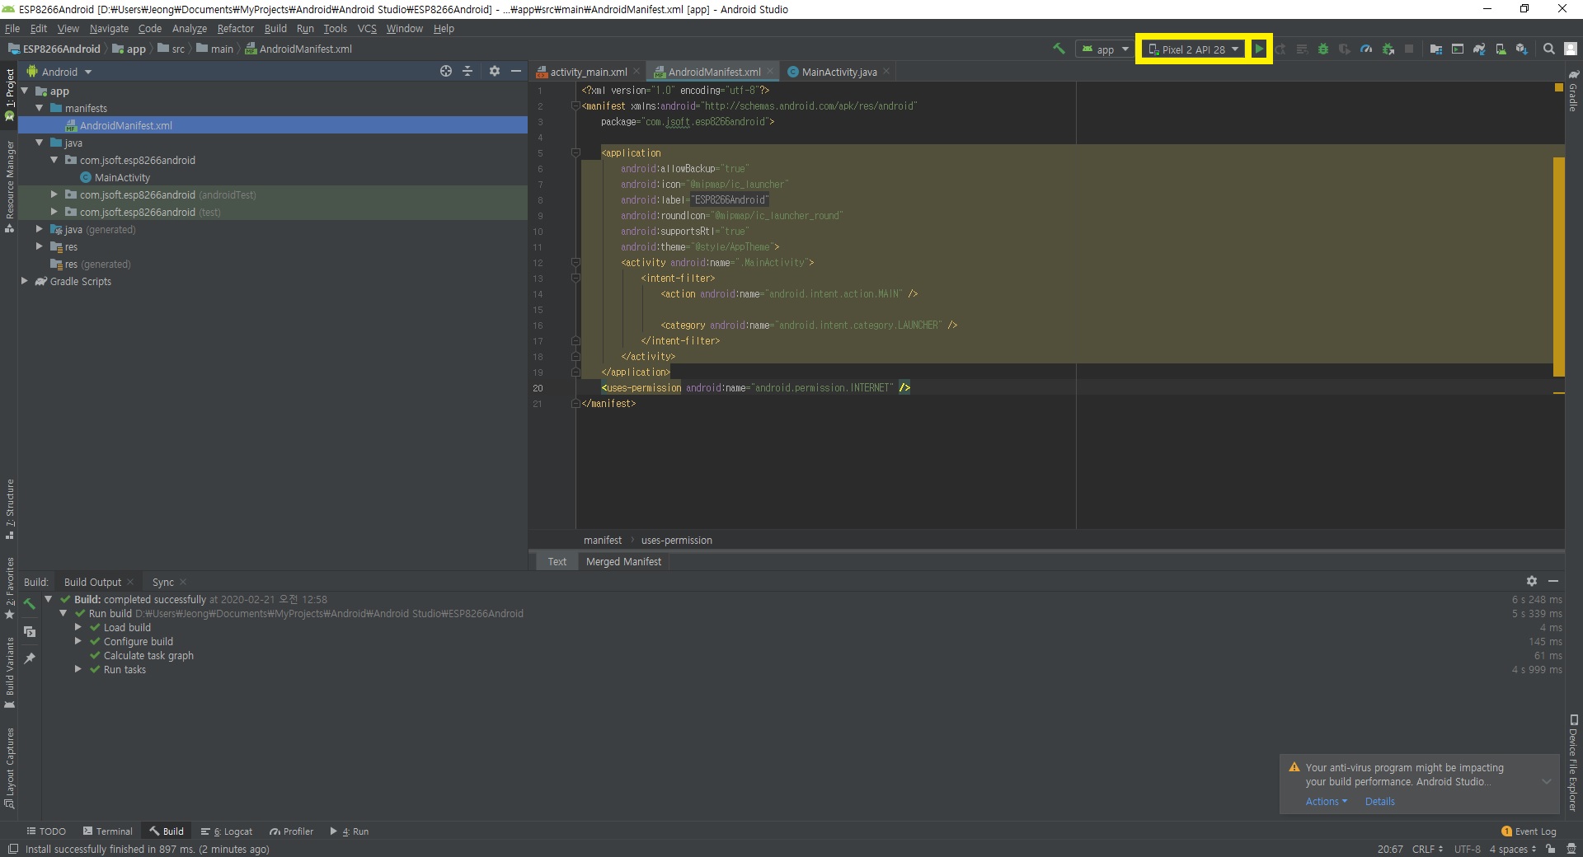Open Project panel settings gear

click(x=495, y=72)
